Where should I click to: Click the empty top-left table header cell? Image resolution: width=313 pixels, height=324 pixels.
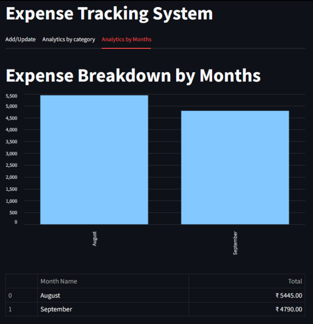coord(21,281)
